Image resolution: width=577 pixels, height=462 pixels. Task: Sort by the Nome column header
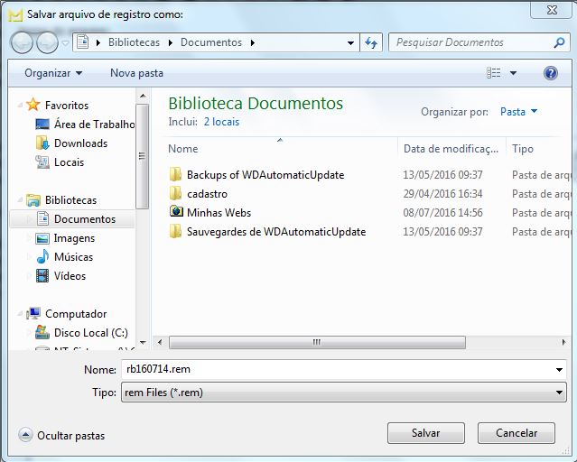point(183,149)
